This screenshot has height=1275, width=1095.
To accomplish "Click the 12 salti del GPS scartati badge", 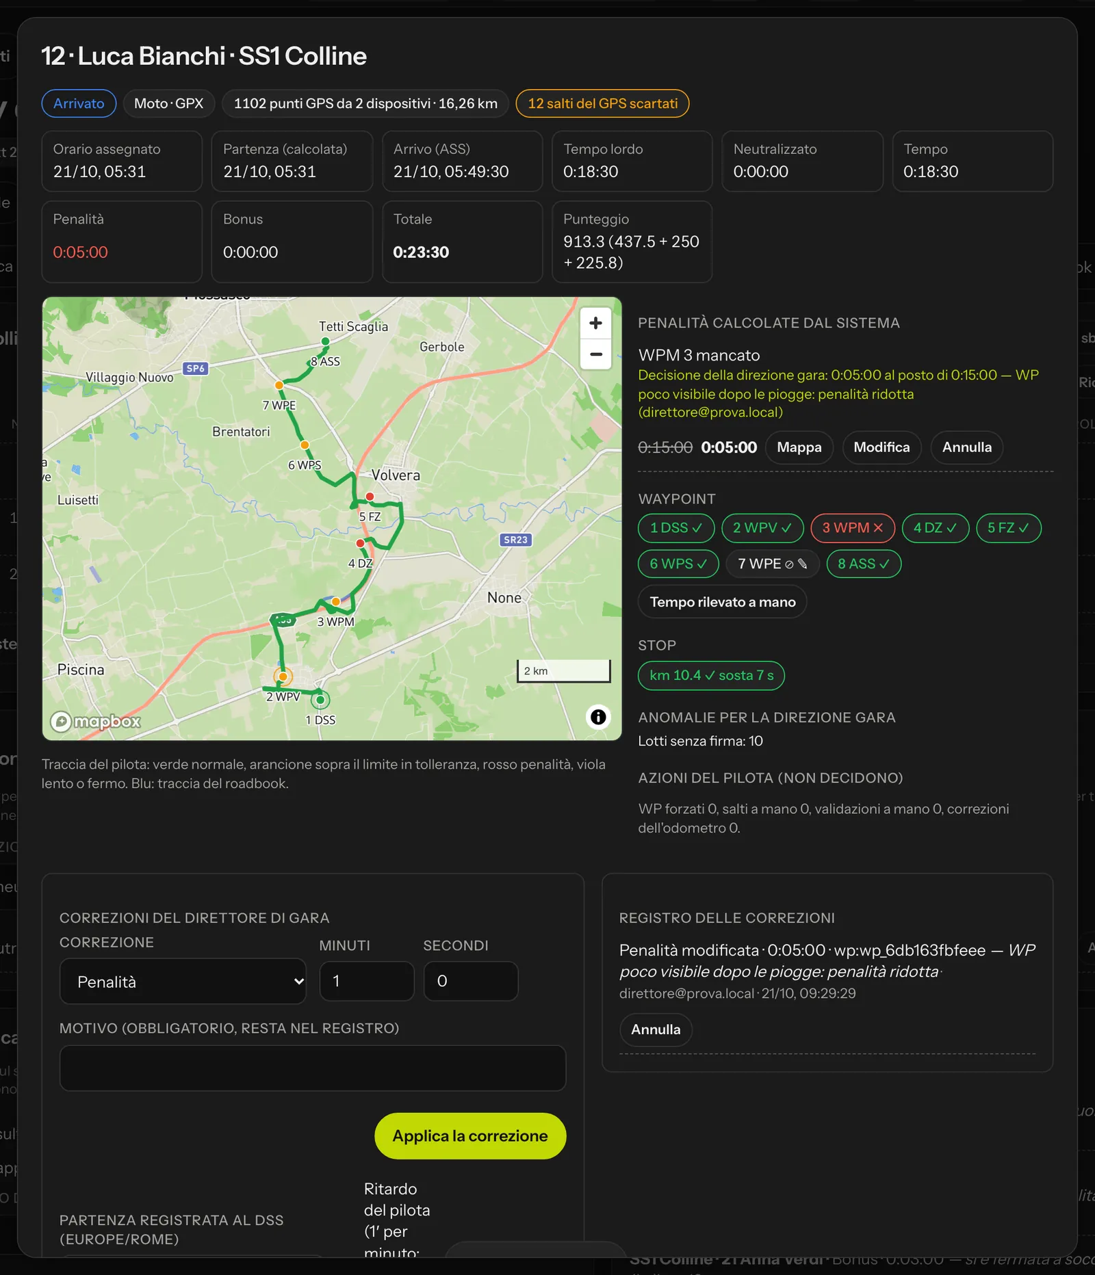I will (x=602, y=103).
